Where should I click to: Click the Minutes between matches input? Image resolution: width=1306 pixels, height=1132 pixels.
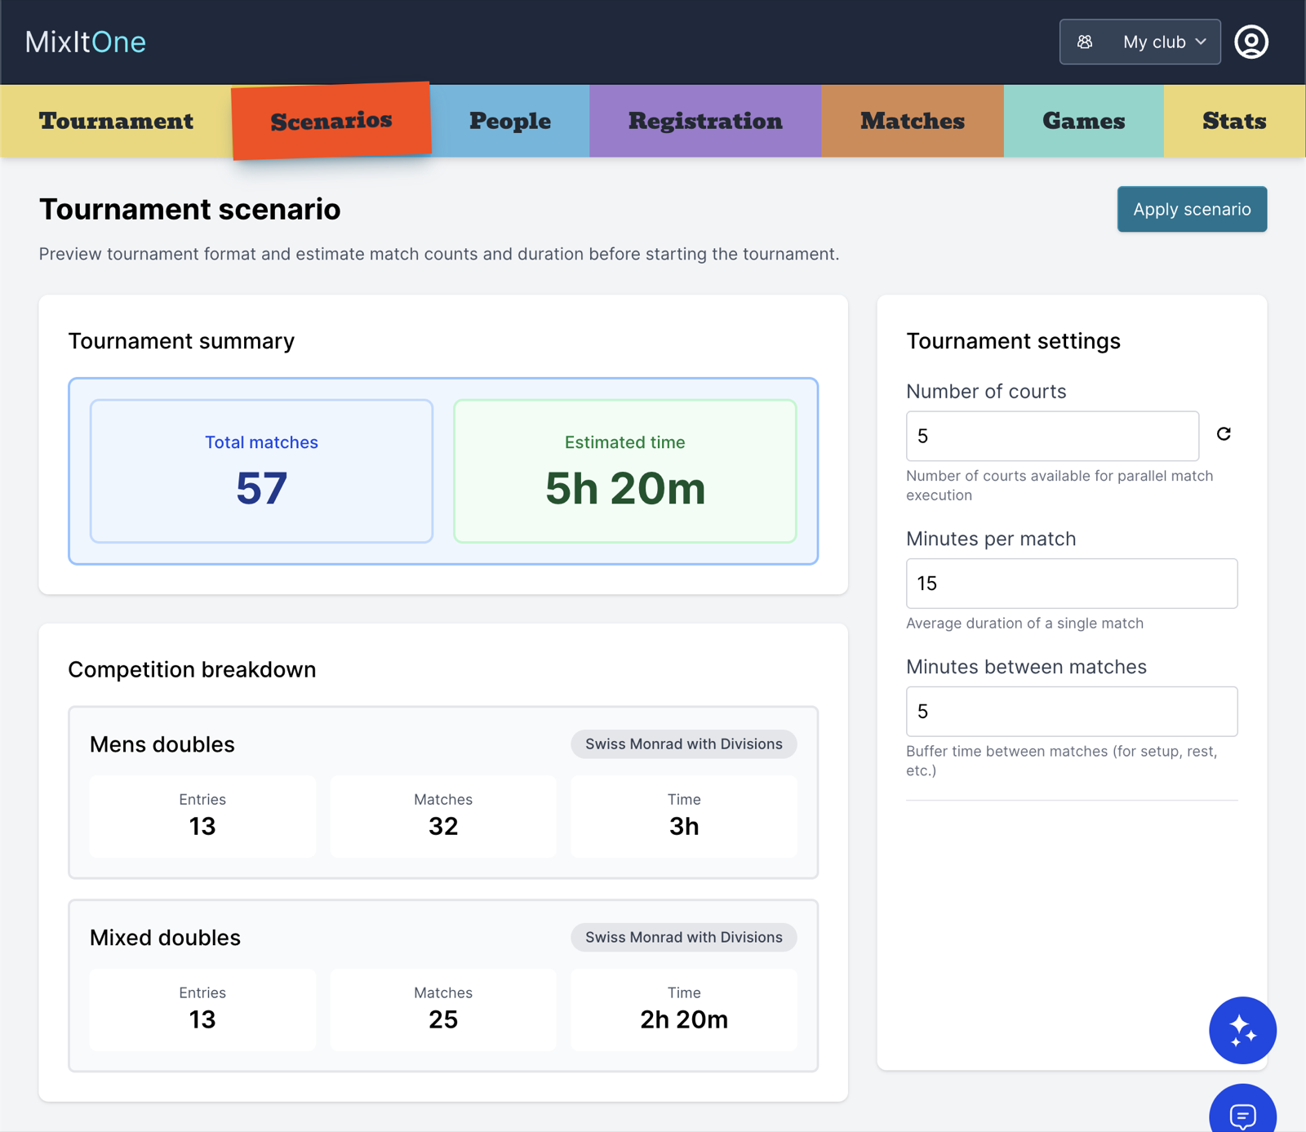[1071, 712]
